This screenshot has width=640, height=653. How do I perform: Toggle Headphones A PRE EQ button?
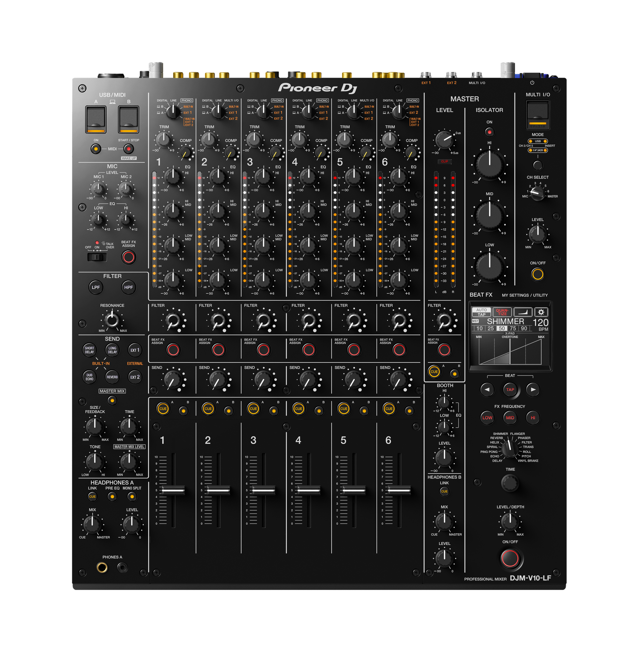coord(112,496)
